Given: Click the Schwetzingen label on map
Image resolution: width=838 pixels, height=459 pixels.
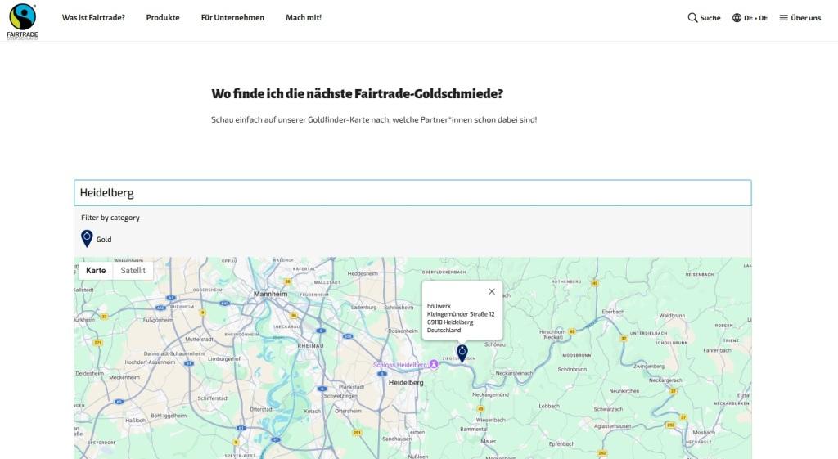Looking at the screenshot, I should coord(340,396).
